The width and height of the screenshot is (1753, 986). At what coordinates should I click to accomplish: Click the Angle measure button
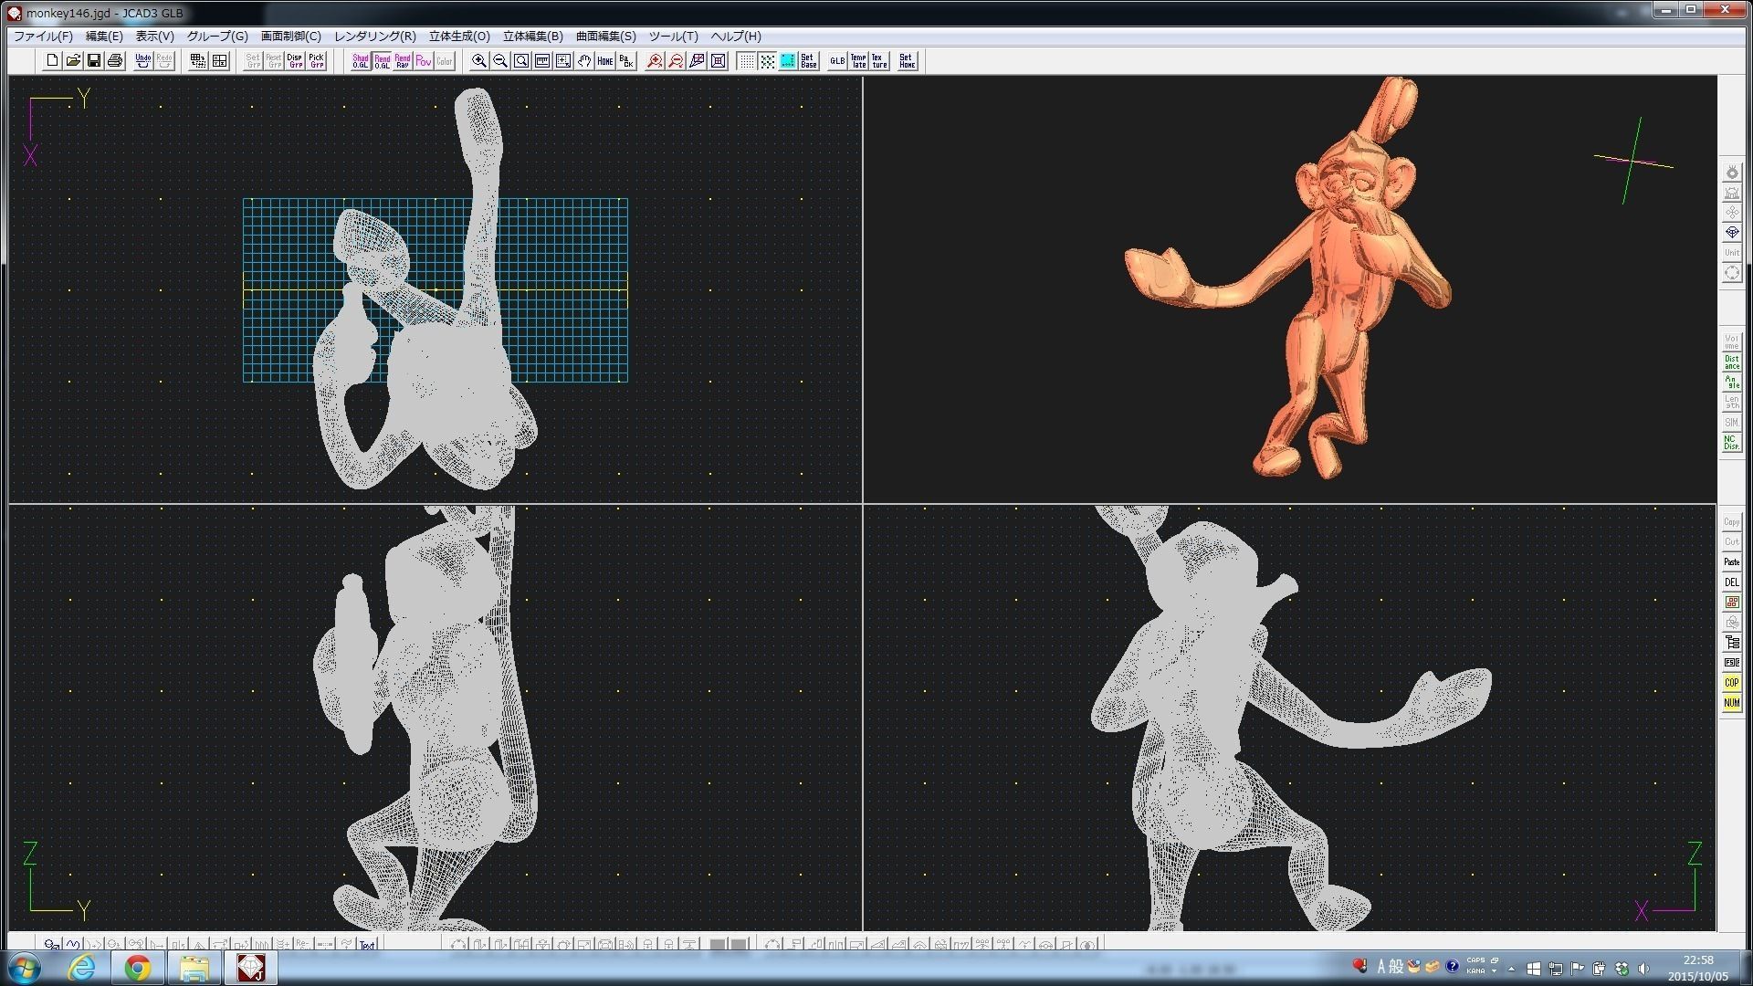click(x=1731, y=383)
